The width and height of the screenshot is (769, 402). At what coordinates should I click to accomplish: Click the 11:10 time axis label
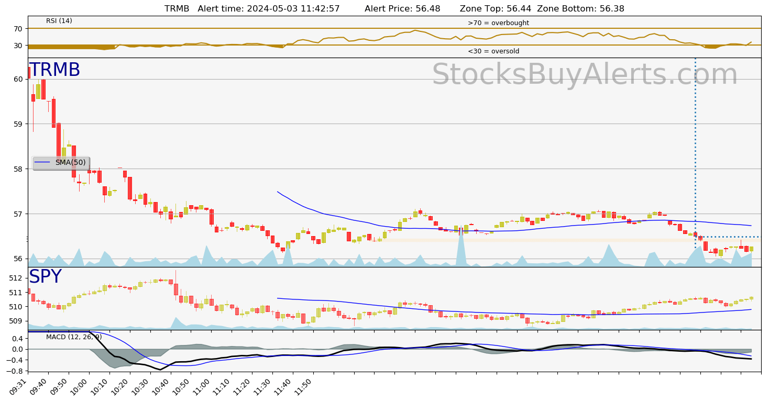(222, 386)
